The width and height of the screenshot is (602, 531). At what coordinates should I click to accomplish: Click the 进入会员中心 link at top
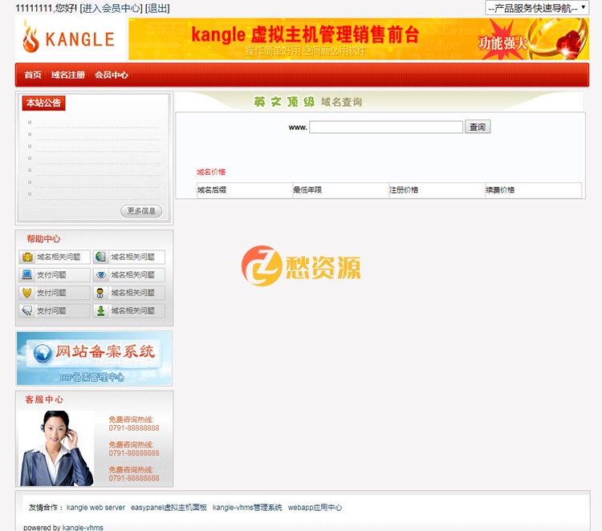point(112,8)
